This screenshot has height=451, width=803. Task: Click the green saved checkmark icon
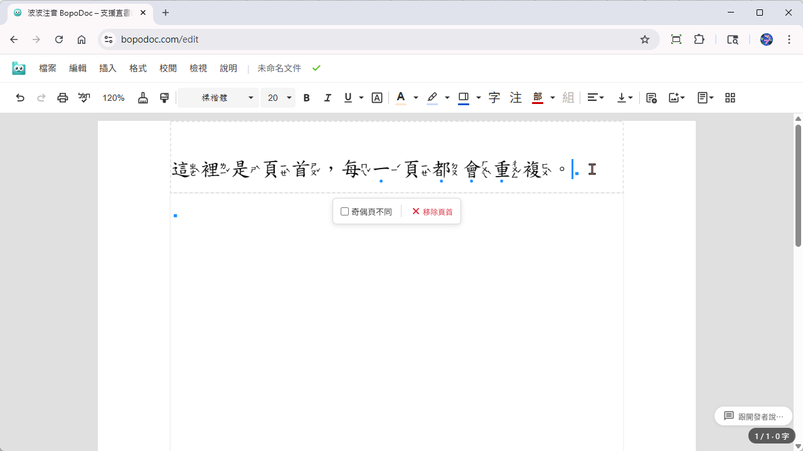(317, 68)
